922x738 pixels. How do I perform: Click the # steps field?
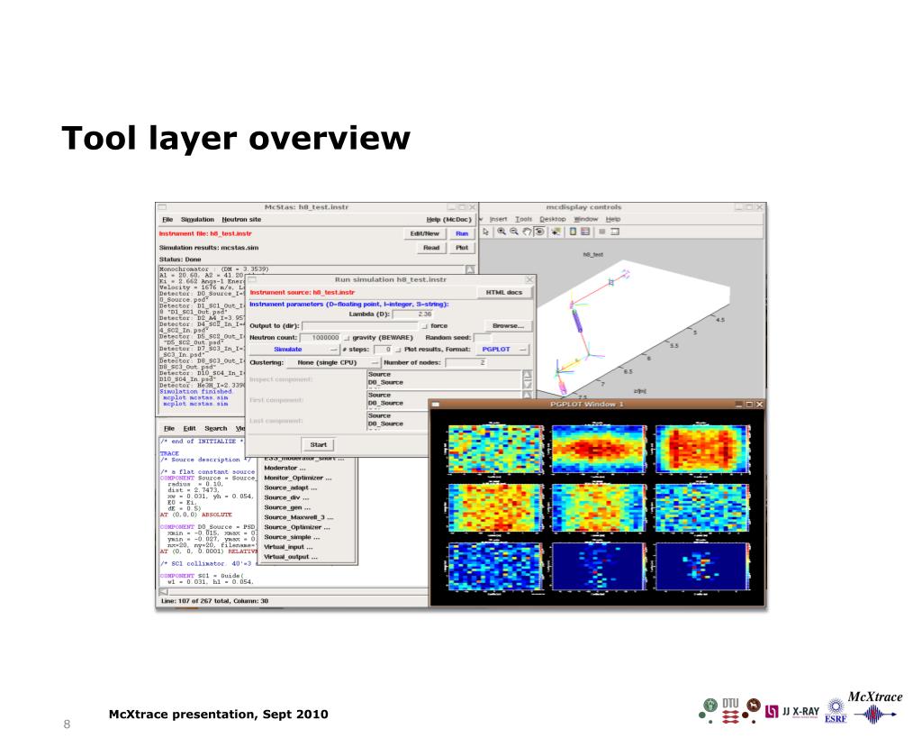[383, 350]
